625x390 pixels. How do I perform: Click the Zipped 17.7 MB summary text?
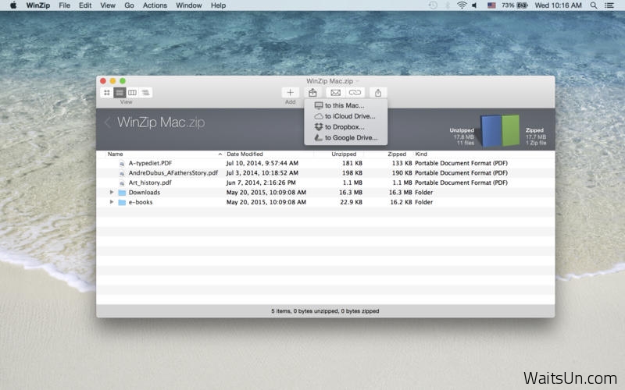(x=536, y=136)
